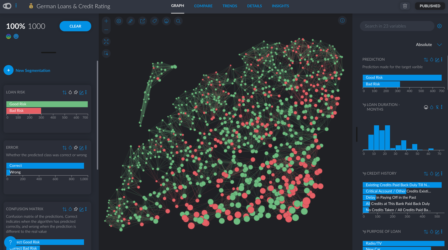The width and height of the screenshot is (448, 250).
Task: Click the Search in 23 variables field
Action: pos(397,26)
